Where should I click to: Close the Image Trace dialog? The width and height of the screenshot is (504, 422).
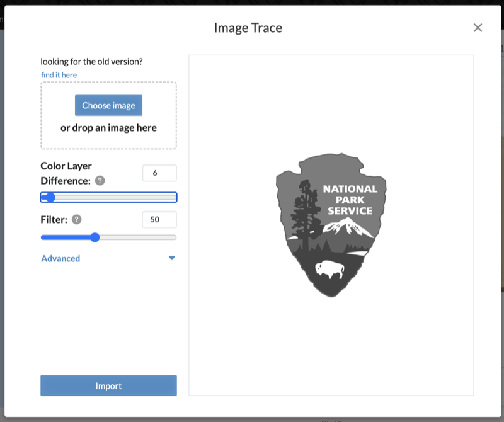point(478,28)
